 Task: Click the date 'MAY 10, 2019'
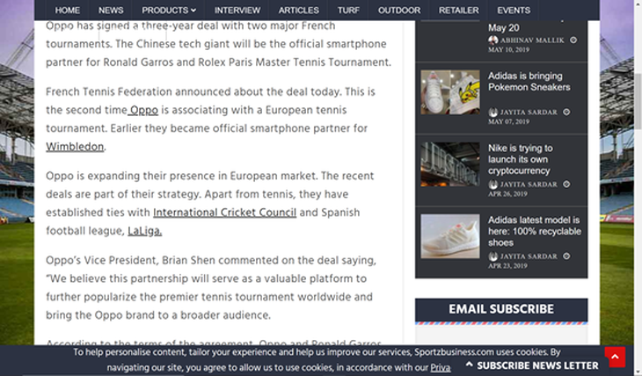click(x=508, y=50)
